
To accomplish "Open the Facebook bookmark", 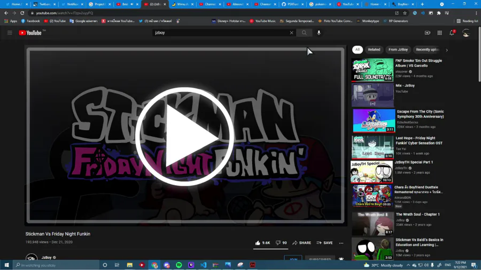I will [30, 21].
